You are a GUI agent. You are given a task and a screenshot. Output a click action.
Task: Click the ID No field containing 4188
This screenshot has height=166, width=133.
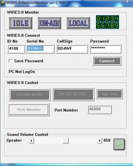click(16, 49)
